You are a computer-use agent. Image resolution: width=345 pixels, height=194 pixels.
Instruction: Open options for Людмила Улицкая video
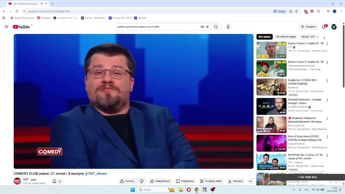click(x=327, y=119)
